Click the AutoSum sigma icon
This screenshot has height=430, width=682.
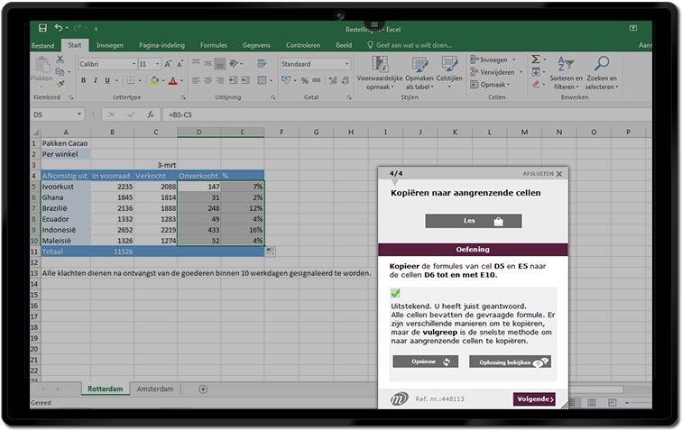point(535,59)
